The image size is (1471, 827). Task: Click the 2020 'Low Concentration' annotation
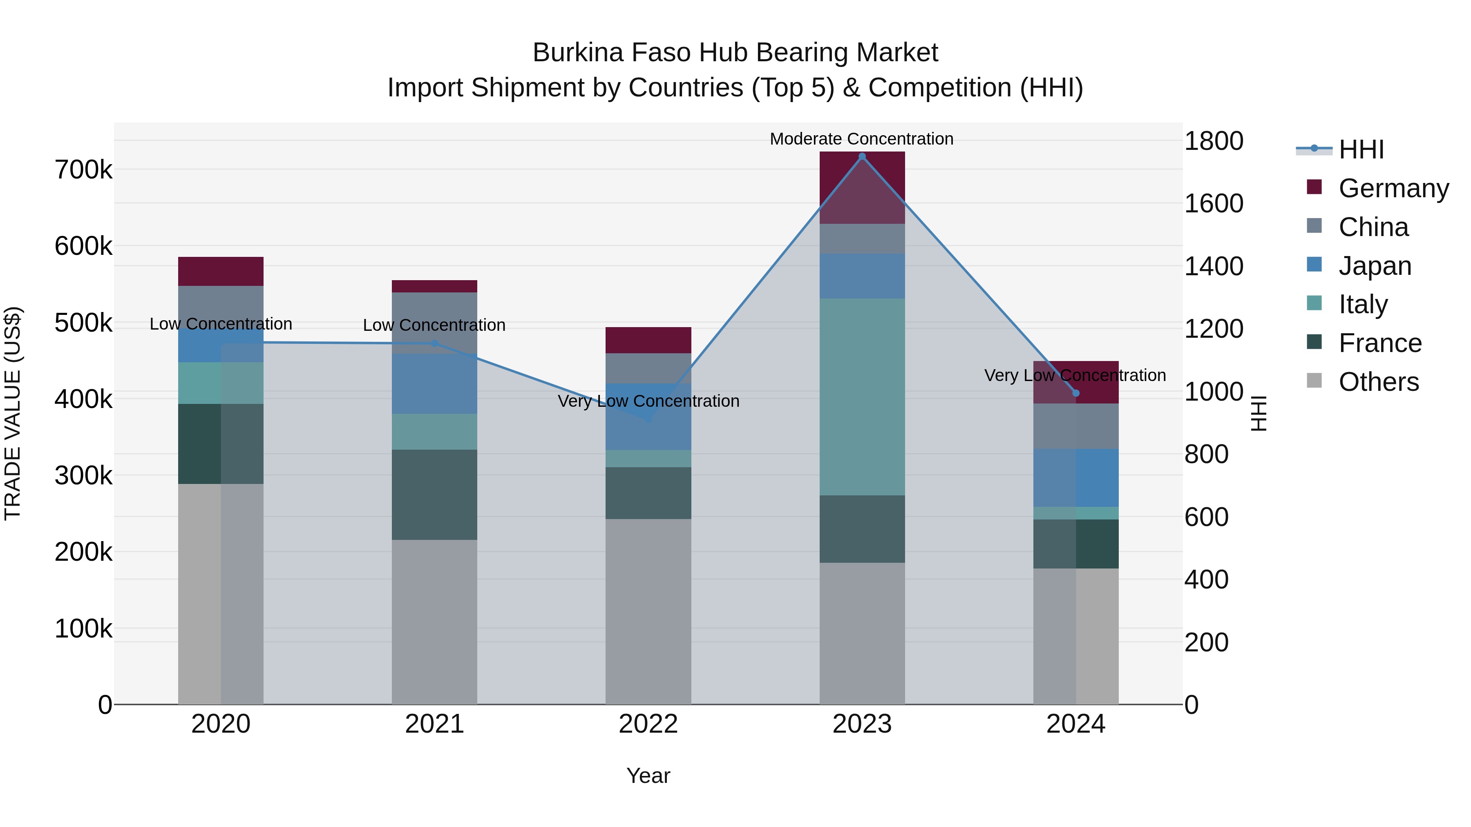coord(221,323)
